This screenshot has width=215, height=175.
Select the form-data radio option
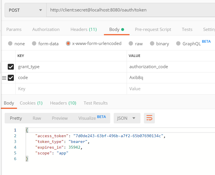pyautogui.click(x=34, y=44)
